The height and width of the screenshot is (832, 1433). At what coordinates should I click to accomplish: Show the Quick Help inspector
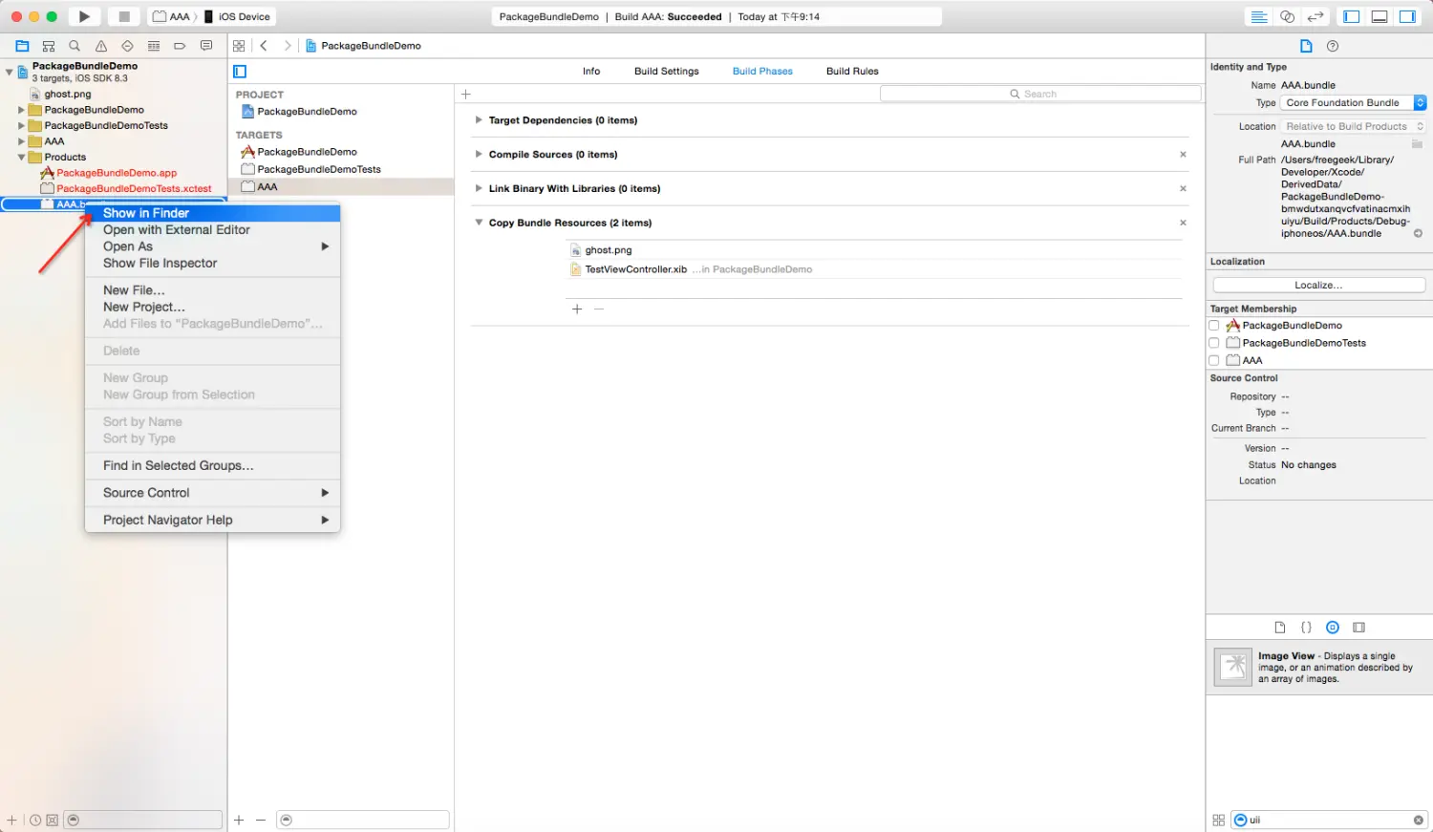[x=1333, y=46]
